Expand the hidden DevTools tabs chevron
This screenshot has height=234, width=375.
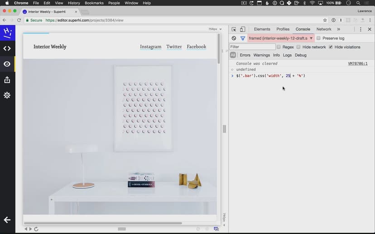coord(338,29)
